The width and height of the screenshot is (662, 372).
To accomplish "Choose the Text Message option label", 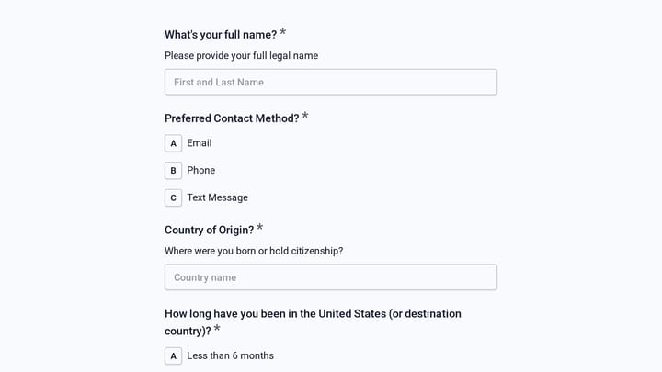I will 217,197.
